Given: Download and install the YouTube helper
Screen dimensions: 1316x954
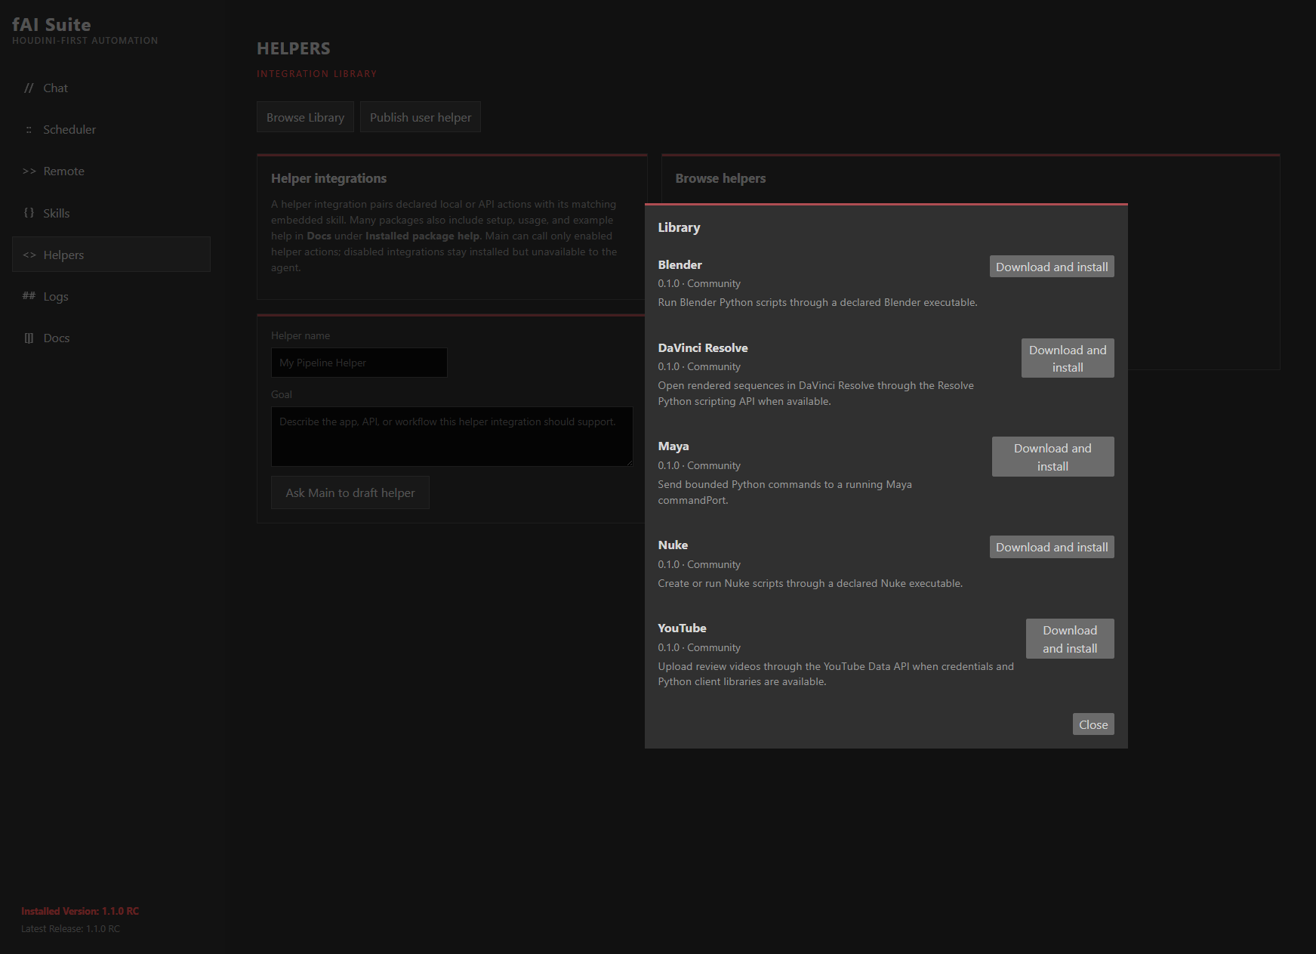Looking at the screenshot, I should (1070, 639).
